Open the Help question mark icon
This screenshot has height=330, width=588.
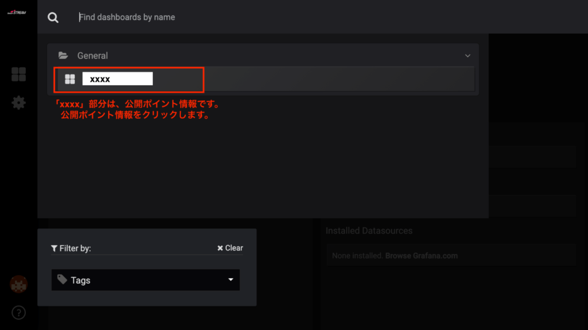pyautogui.click(x=18, y=313)
